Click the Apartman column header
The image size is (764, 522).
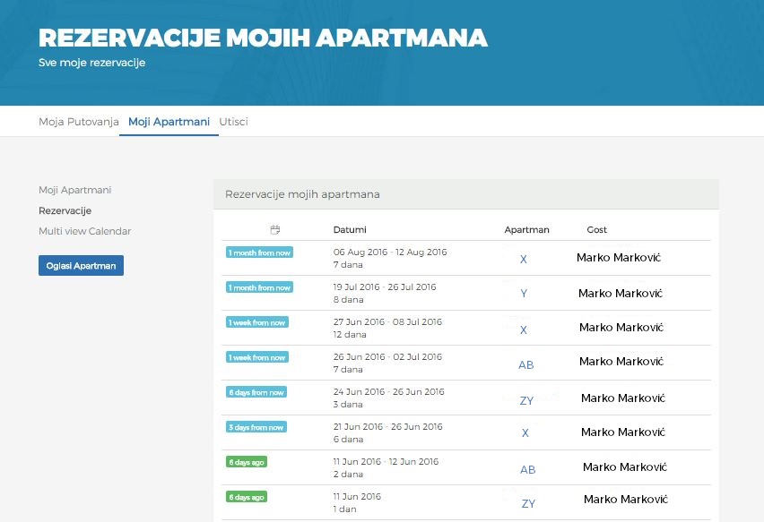(526, 230)
